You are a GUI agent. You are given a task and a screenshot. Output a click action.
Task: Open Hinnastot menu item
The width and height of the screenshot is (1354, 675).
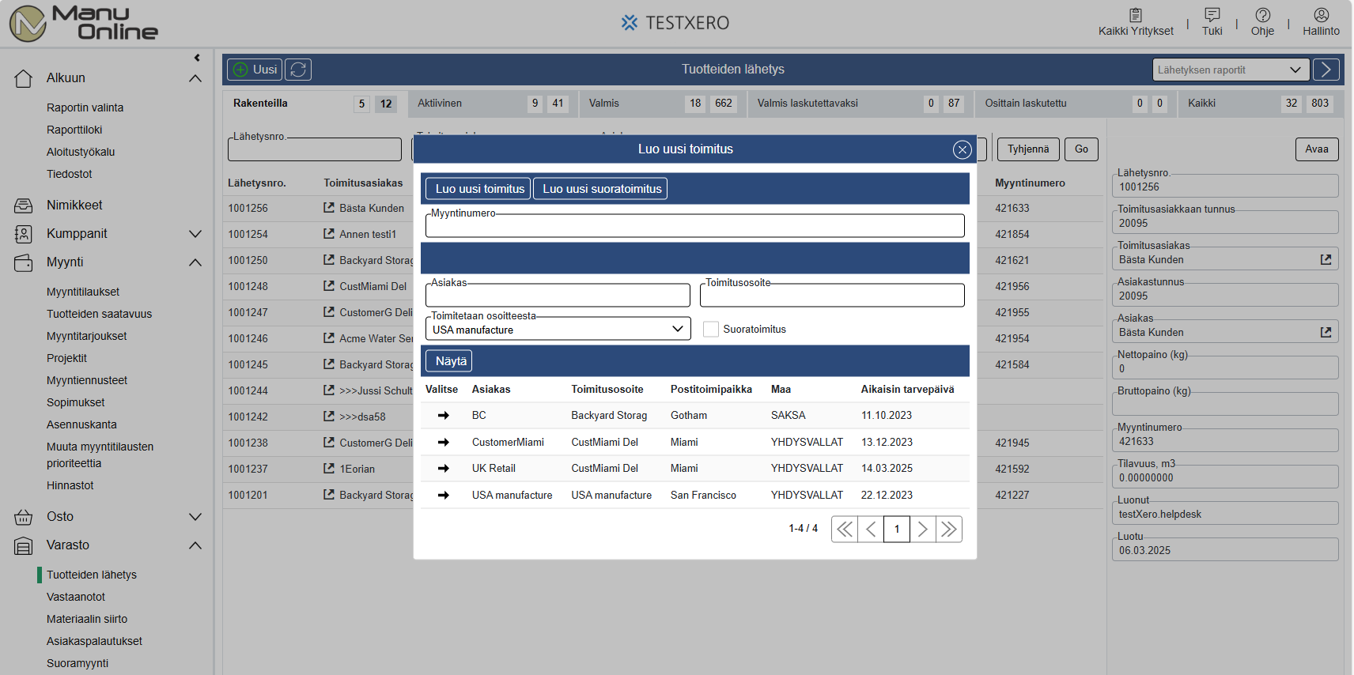pyautogui.click(x=70, y=485)
